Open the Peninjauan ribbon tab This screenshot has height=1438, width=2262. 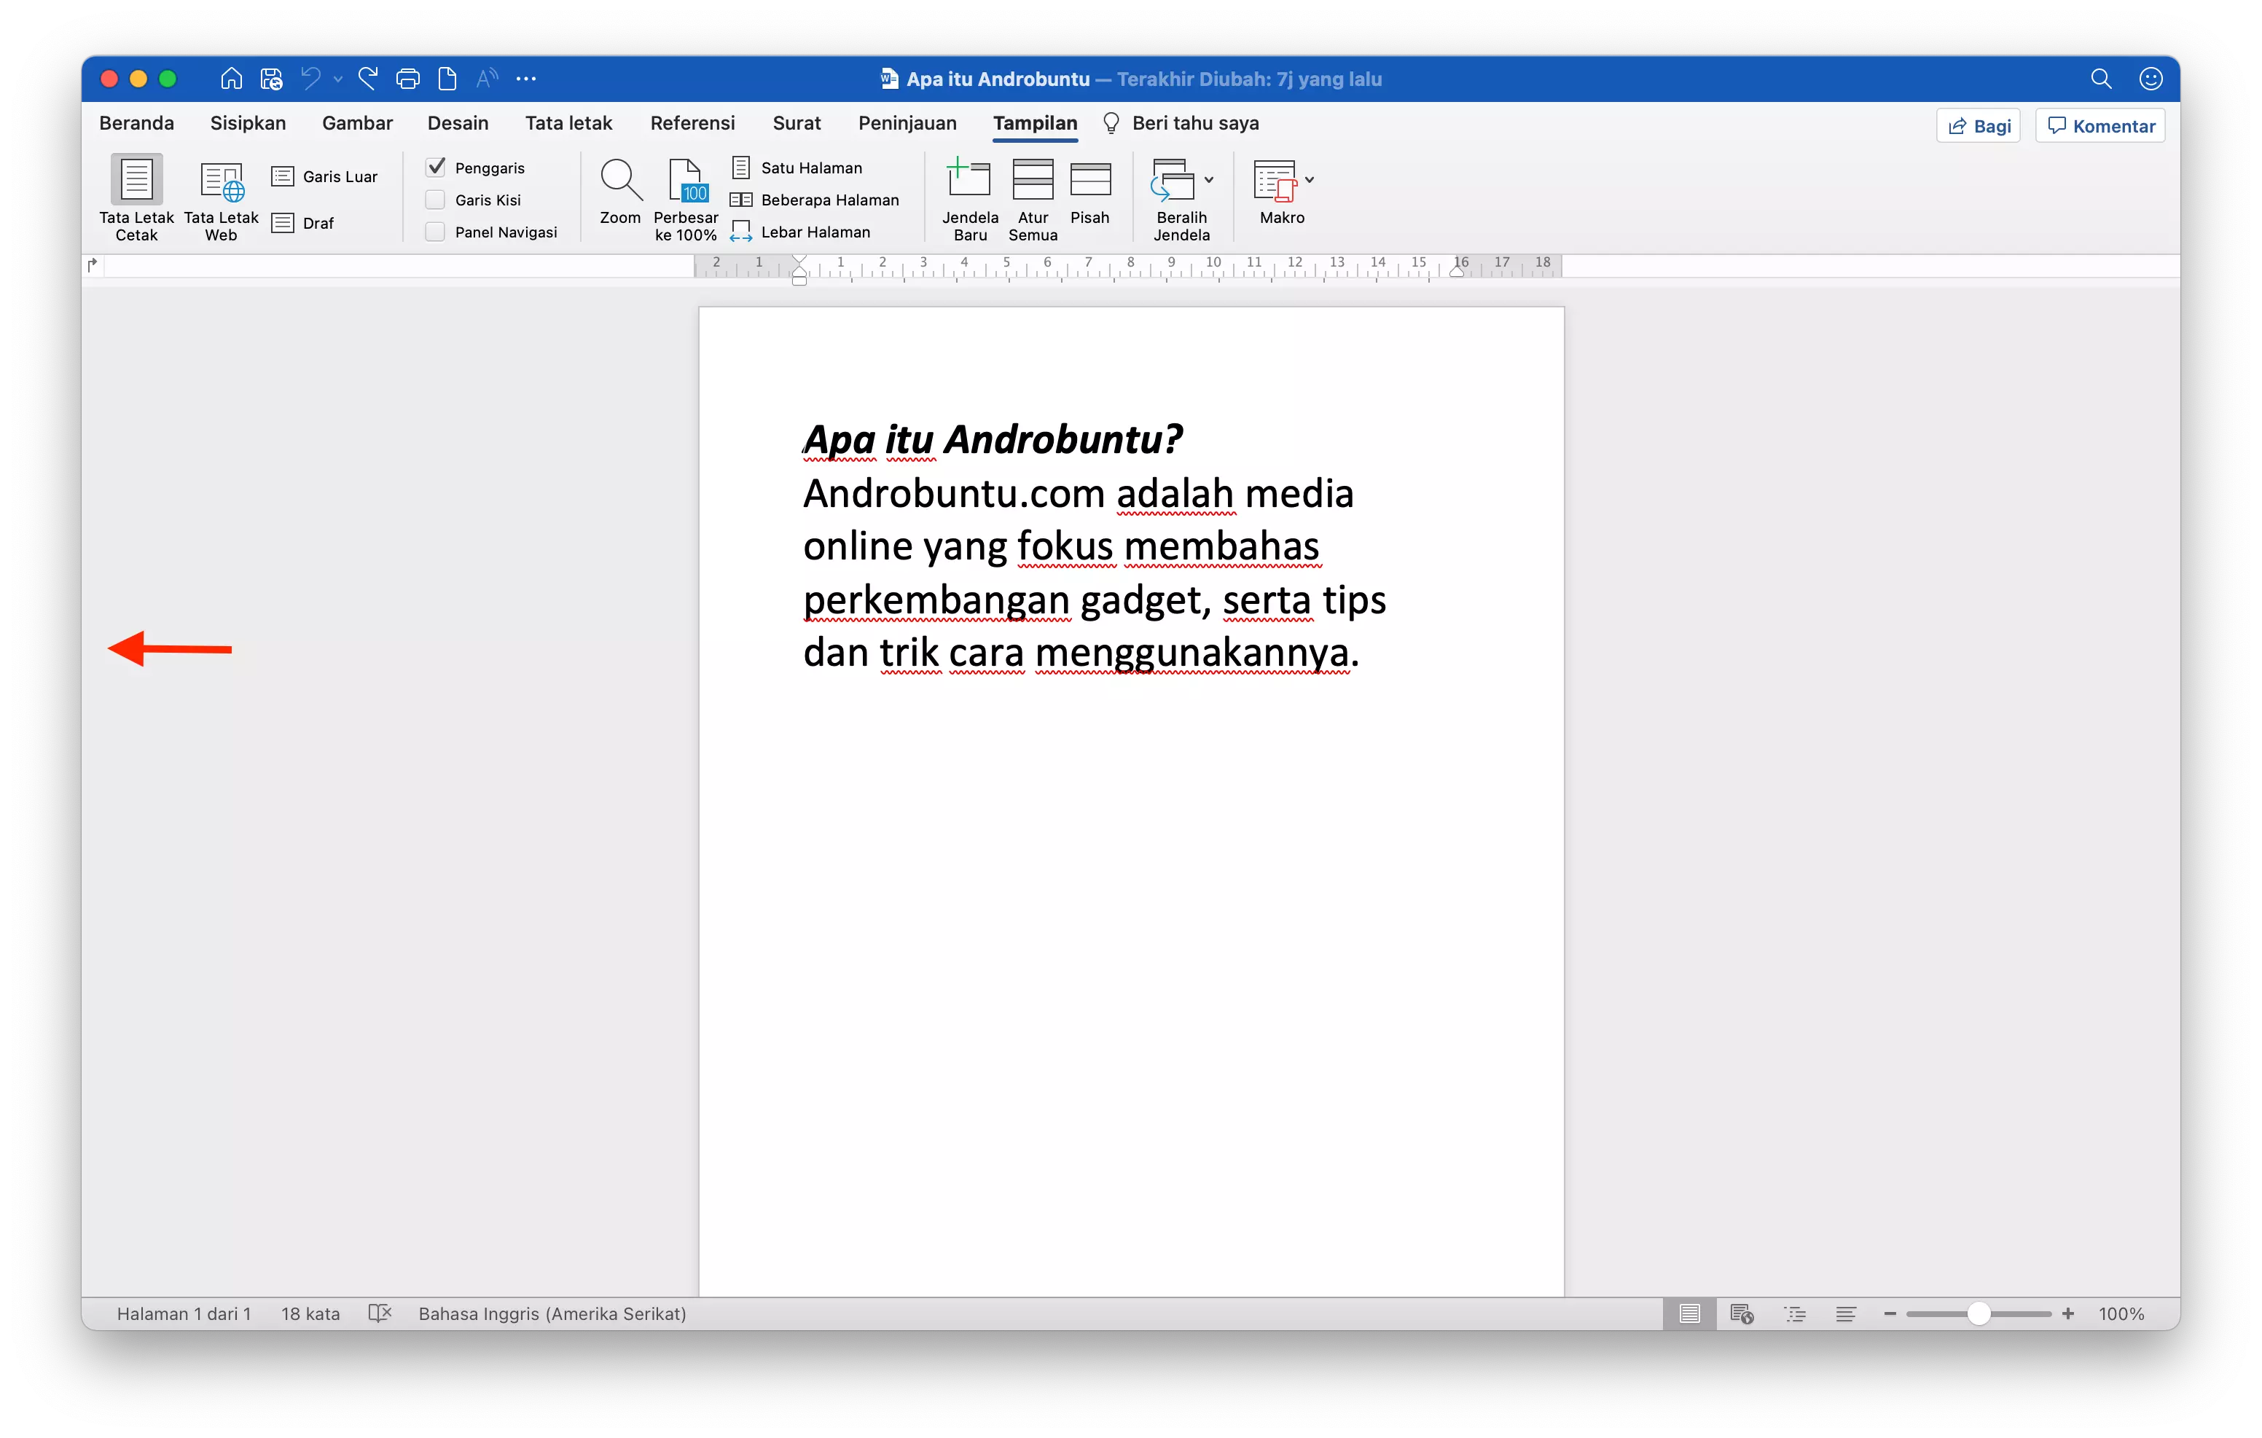tap(907, 123)
